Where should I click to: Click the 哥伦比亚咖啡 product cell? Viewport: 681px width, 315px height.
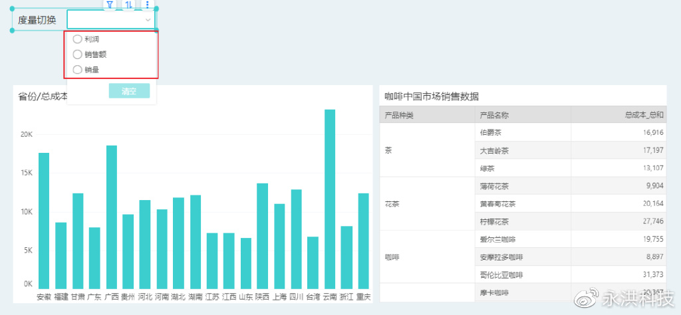pyautogui.click(x=523, y=274)
